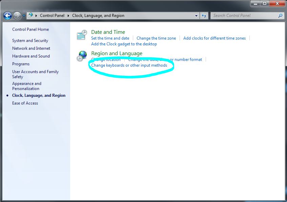
Task: Open Control Panel Home
Action: tap(30, 29)
